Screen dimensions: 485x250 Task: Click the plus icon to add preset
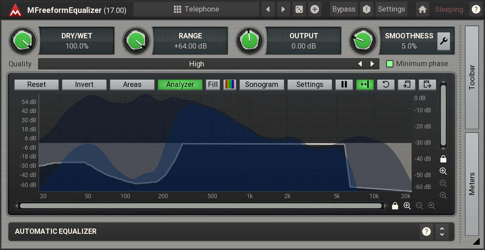(314, 9)
